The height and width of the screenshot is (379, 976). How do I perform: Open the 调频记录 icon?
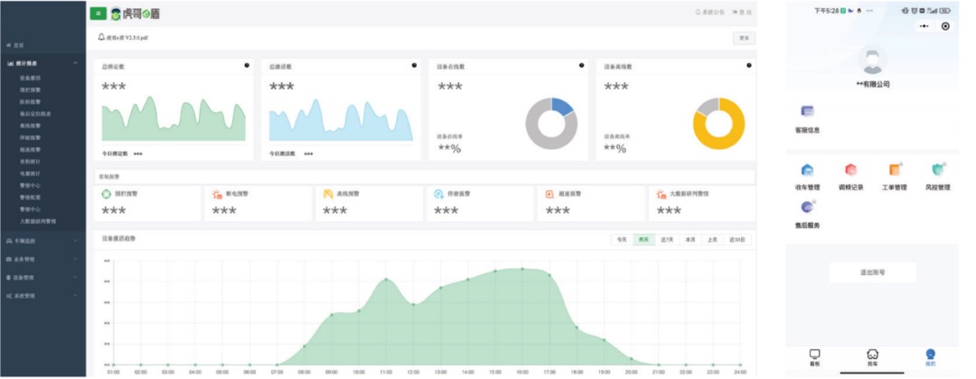[x=850, y=170]
